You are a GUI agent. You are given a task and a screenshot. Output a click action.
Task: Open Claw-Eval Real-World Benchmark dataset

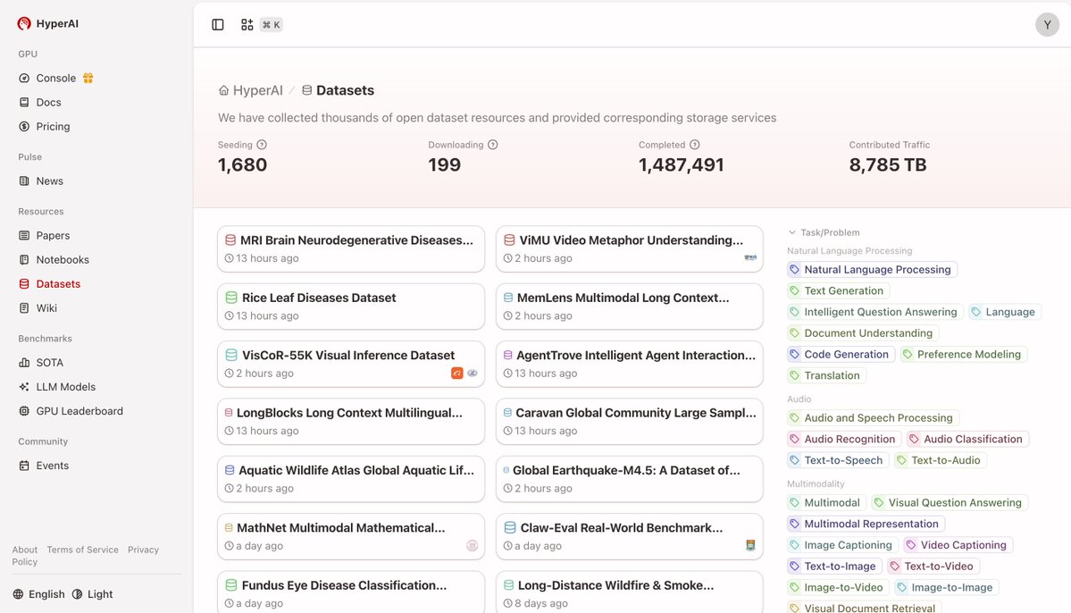(629, 536)
